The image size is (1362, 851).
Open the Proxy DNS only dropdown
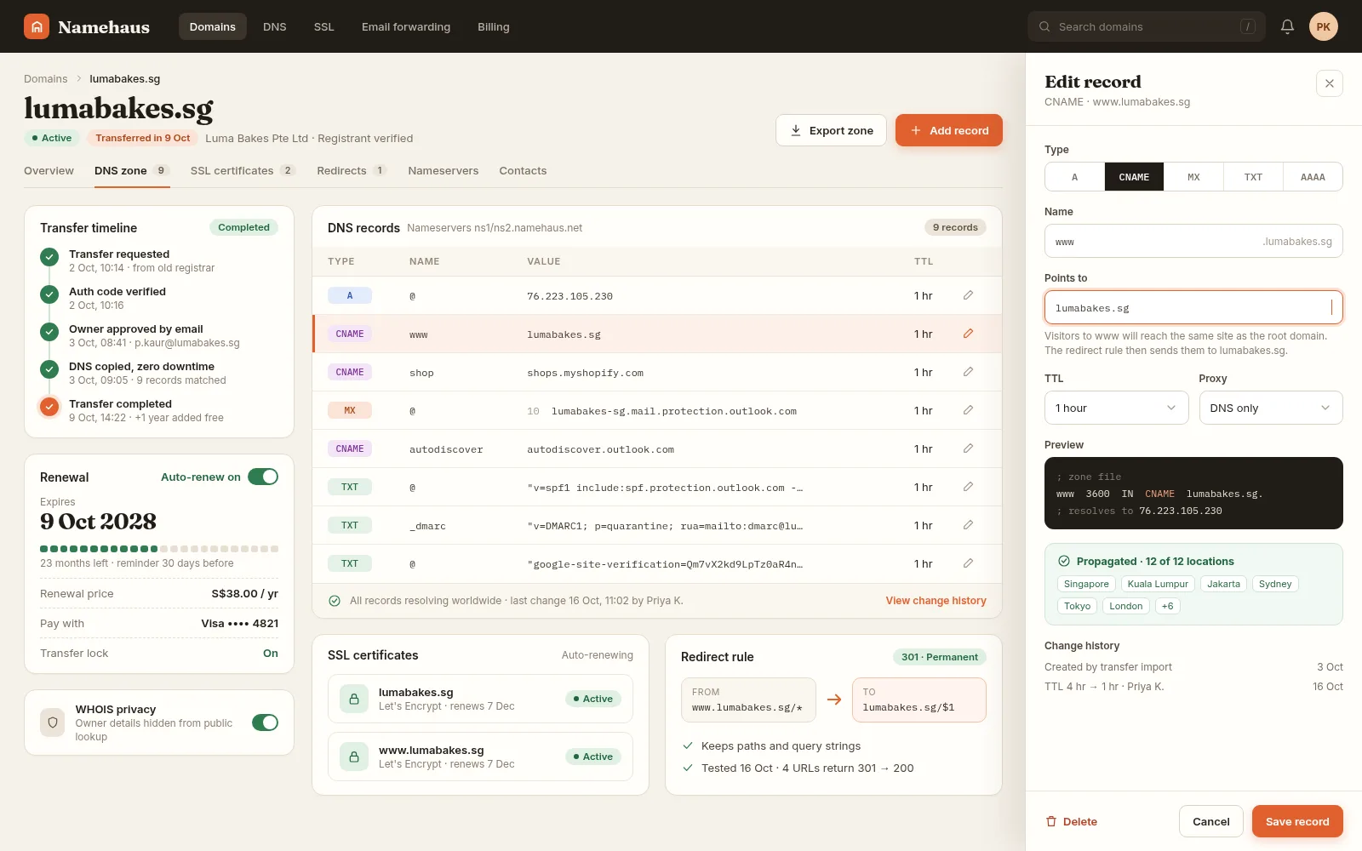pyautogui.click(x=1271, y=408)
